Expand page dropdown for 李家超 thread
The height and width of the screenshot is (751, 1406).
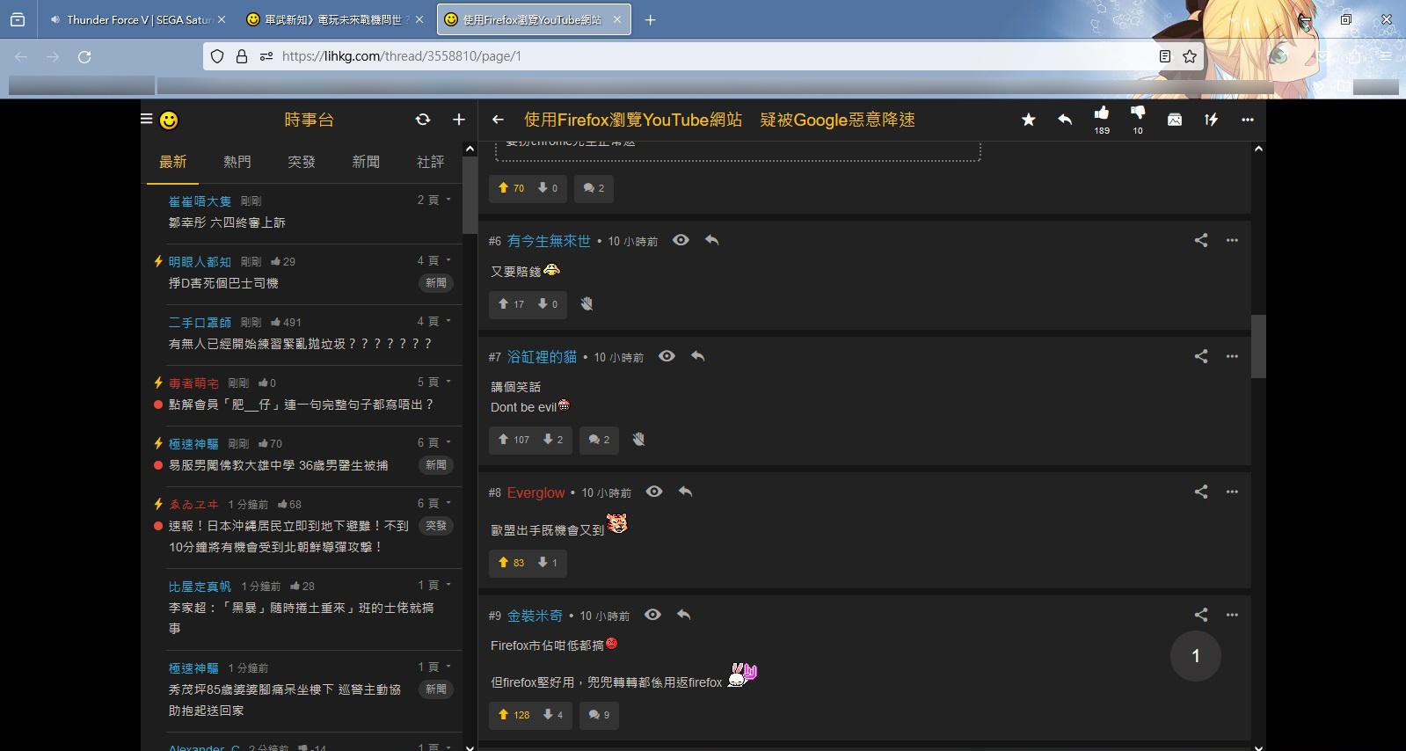(434, 585)
